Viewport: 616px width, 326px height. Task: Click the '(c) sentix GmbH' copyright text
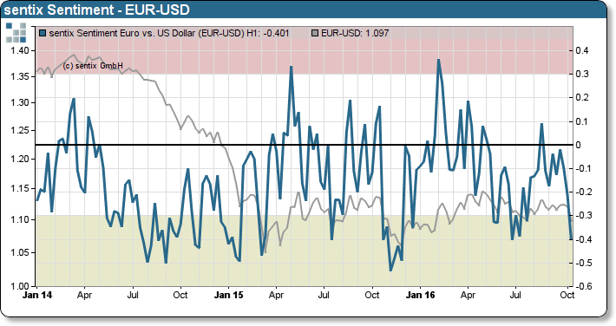[x=93, y=66]
